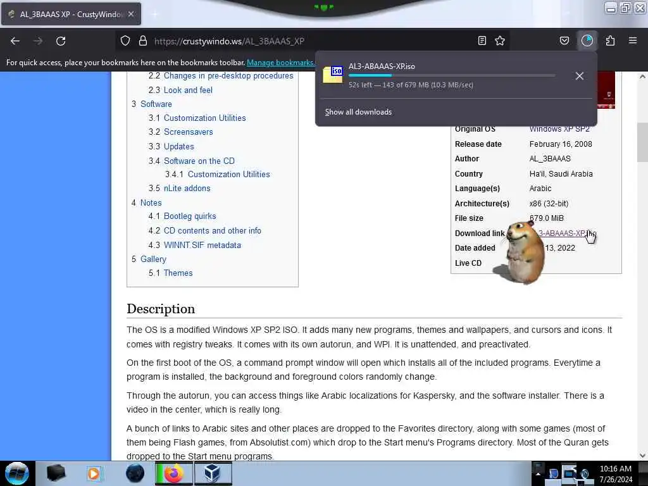Open network tray icon
The width and height of the screenshot is (648, 486).
click(x=570, y=473)
